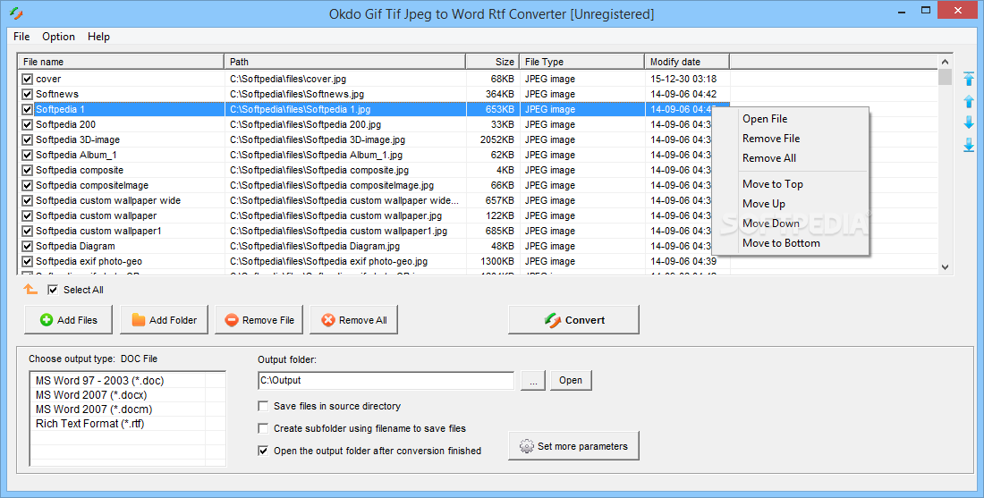Viewport: 984px width, 498px height.
Task: Select MS Word 2007 (*.docx) output type
Action: (91, 395)
